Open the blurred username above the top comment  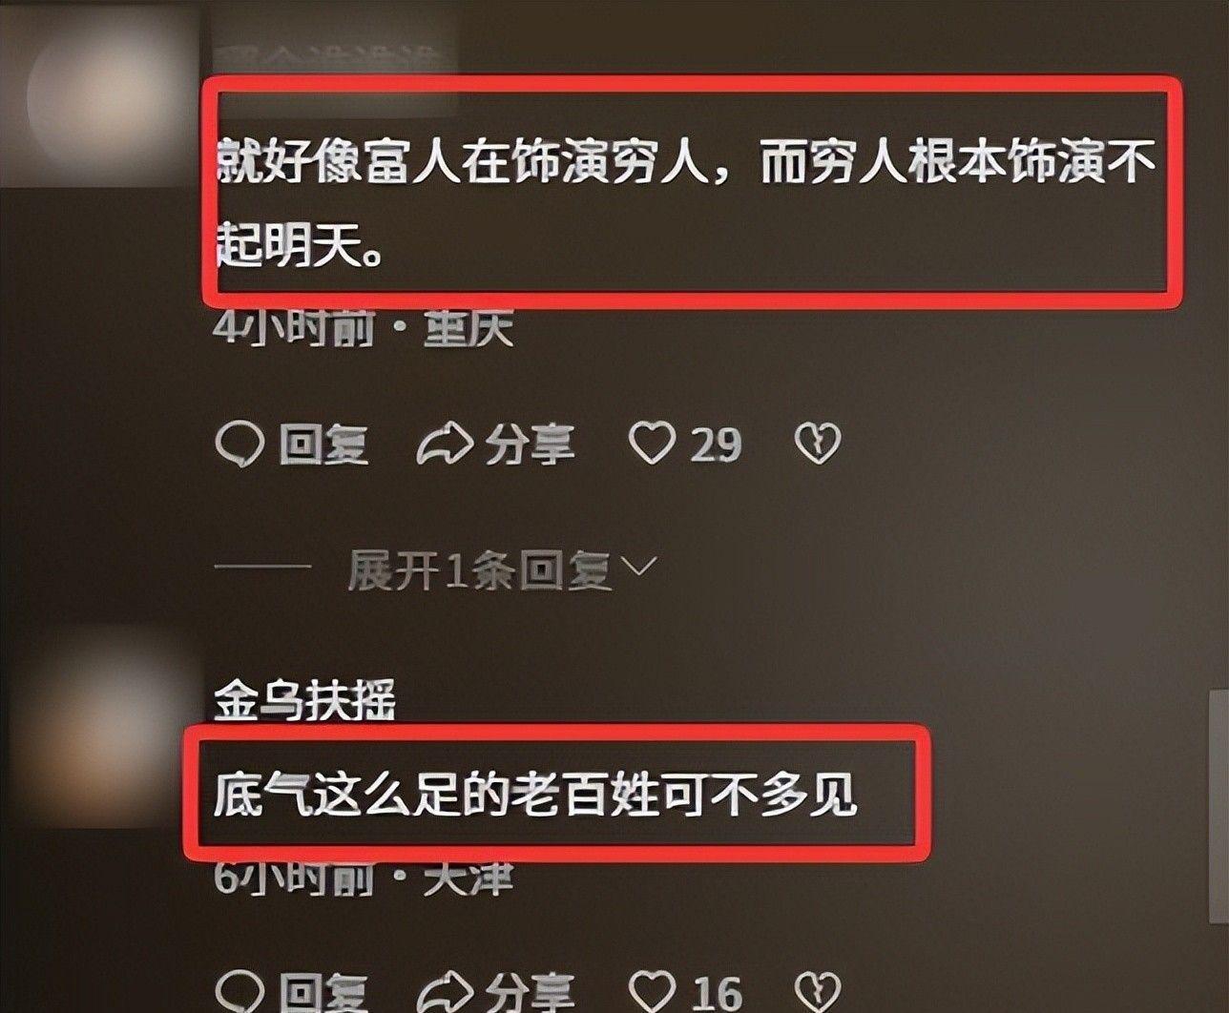[x=334, y=52]
